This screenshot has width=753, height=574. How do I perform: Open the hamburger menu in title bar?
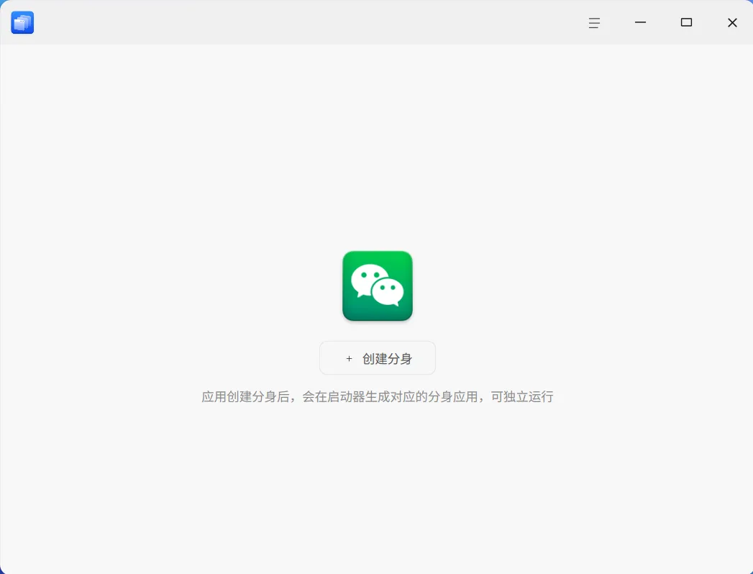point(594,22)
